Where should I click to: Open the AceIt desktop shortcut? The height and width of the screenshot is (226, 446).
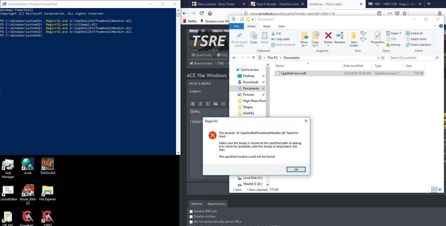(28, 166)
